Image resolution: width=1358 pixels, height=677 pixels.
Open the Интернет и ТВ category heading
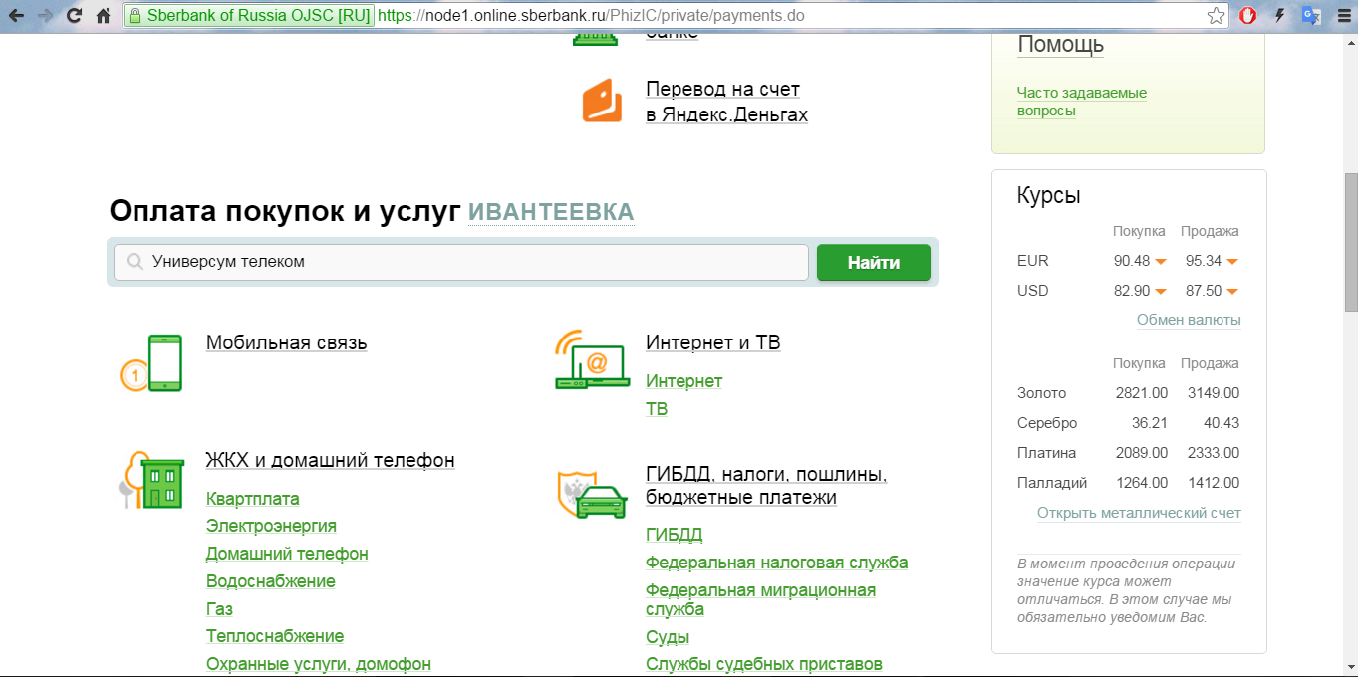point(713,342)
